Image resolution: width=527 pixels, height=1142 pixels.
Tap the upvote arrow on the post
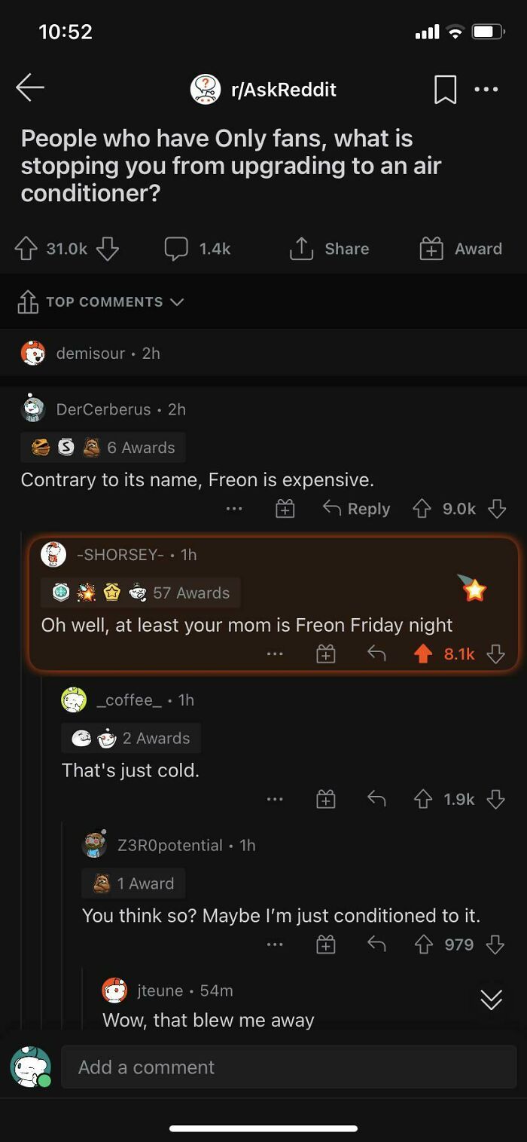pyautogui.click(x=27, y=249)
